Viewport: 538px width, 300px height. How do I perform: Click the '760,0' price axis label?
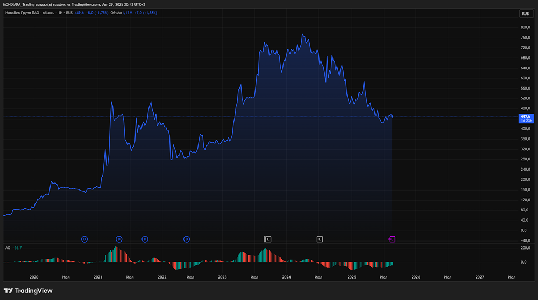(525, 38)
